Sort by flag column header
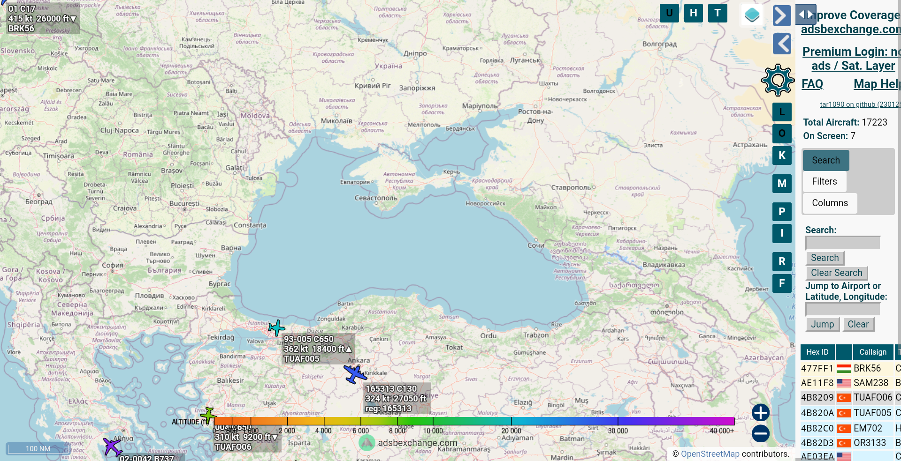The width and height of the screenshot is (901, 461). (844, 352)
